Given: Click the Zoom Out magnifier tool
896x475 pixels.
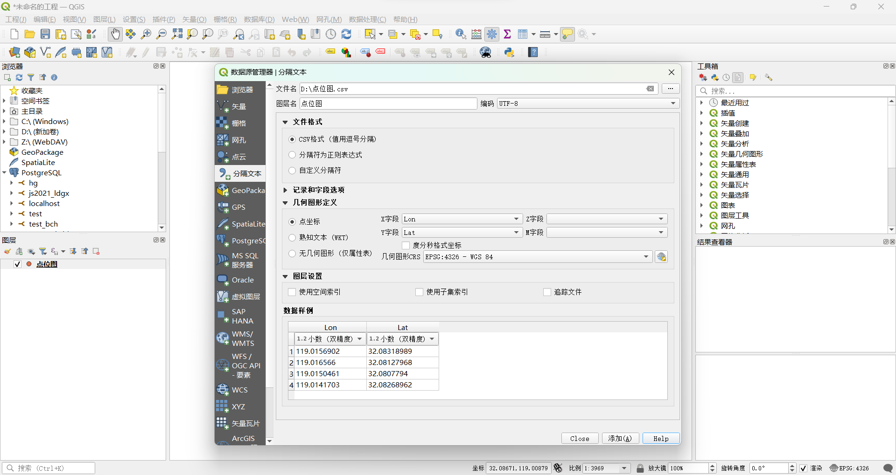Looking at the screenshot, I should pos(161,34).
